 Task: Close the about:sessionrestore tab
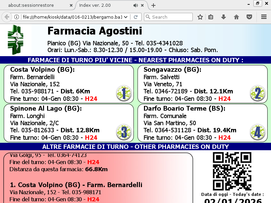tap(71, 5)
